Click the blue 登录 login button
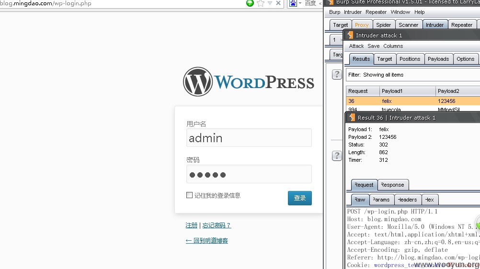Screen dimensions: 480x269 [300, 198]
